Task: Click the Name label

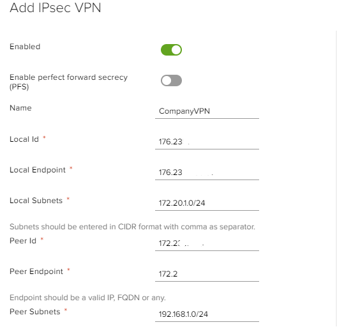Action: coord(20,108)
